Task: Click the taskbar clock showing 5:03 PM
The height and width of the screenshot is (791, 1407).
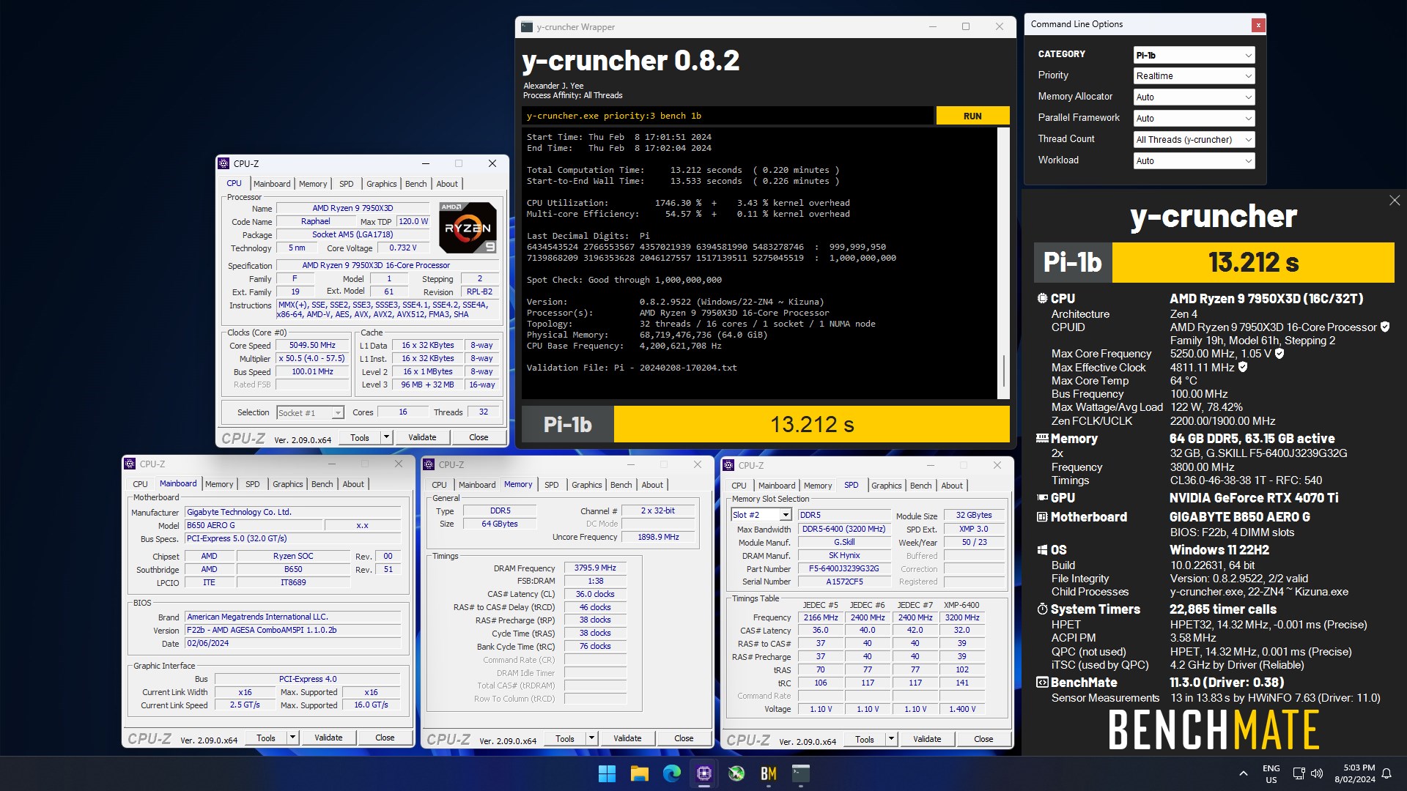Action: coord(1354,773)
